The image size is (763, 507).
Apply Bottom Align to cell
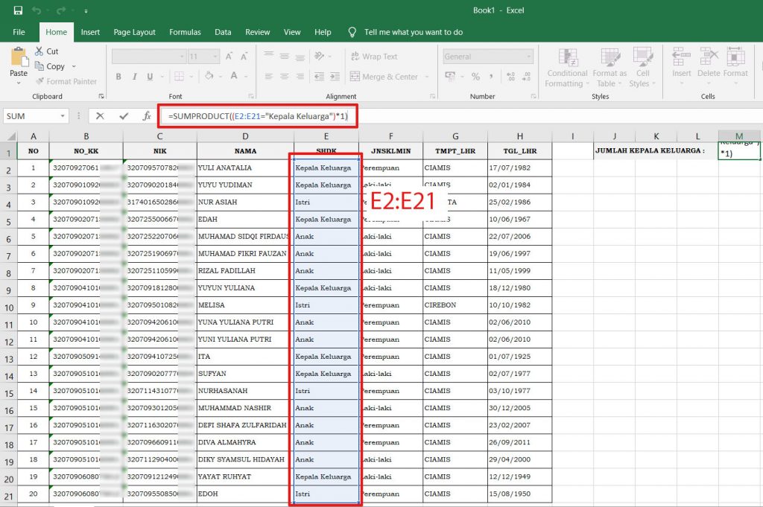(300, 57)
